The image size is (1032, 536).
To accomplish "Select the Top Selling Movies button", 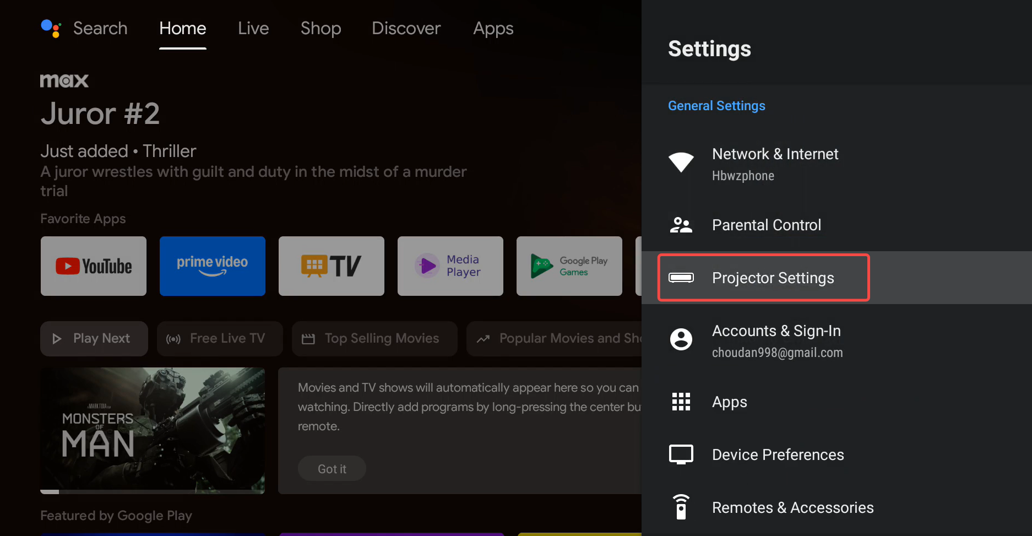I will click(x=374, y=338).
